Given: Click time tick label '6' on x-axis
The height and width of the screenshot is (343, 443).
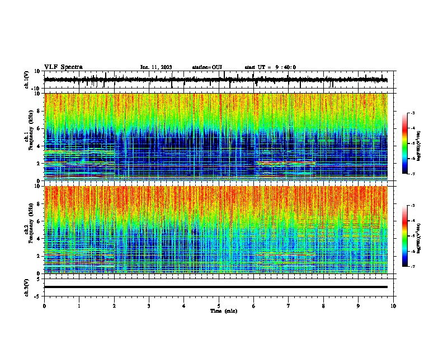Looking at the screenshot, I should [x=253, y=306].
